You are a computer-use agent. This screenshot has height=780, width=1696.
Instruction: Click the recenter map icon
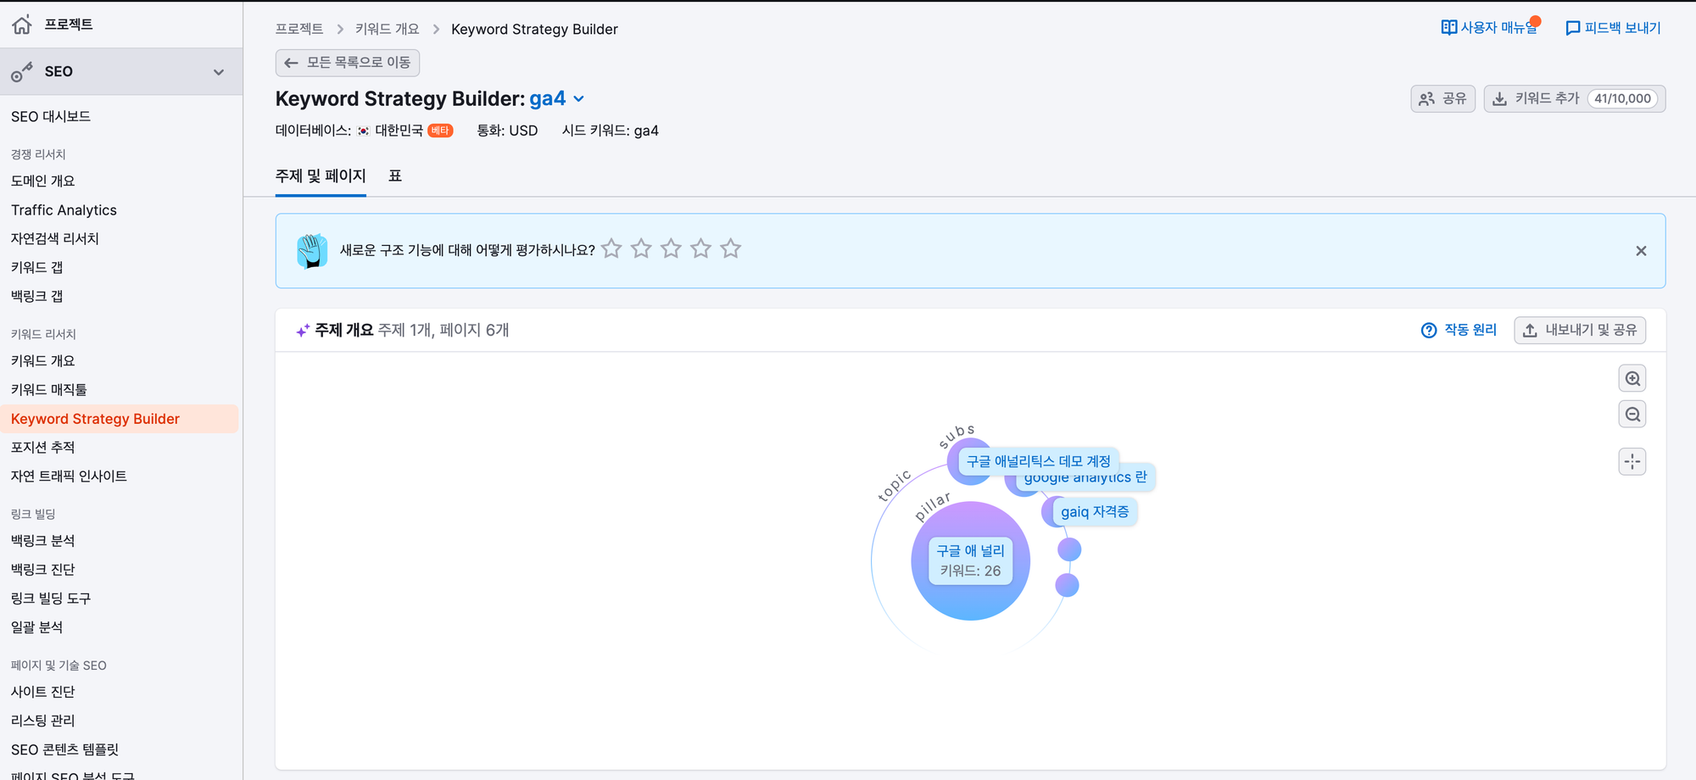pos(1632,462)
